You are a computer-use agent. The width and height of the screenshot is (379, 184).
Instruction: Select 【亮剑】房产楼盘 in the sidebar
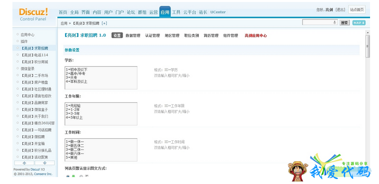coord(34,83)
